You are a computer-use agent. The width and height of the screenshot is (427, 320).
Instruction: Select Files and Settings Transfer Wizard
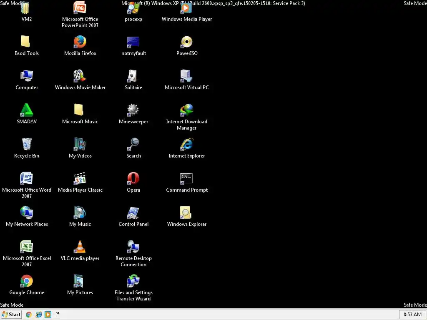[133, 281]
